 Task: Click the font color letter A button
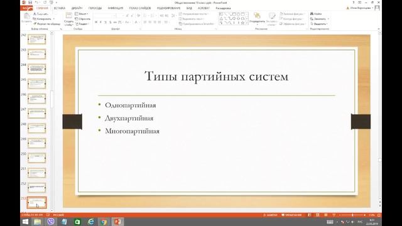click(136, 23)
